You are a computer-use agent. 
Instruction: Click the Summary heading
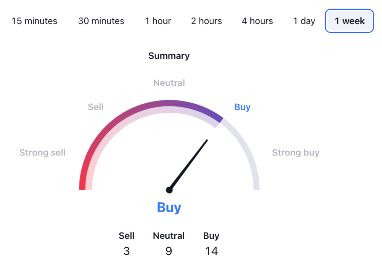(169, 56)
